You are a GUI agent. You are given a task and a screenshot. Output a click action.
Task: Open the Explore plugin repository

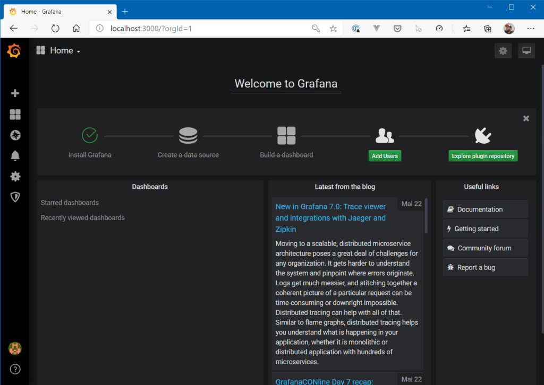coord(483,155)
